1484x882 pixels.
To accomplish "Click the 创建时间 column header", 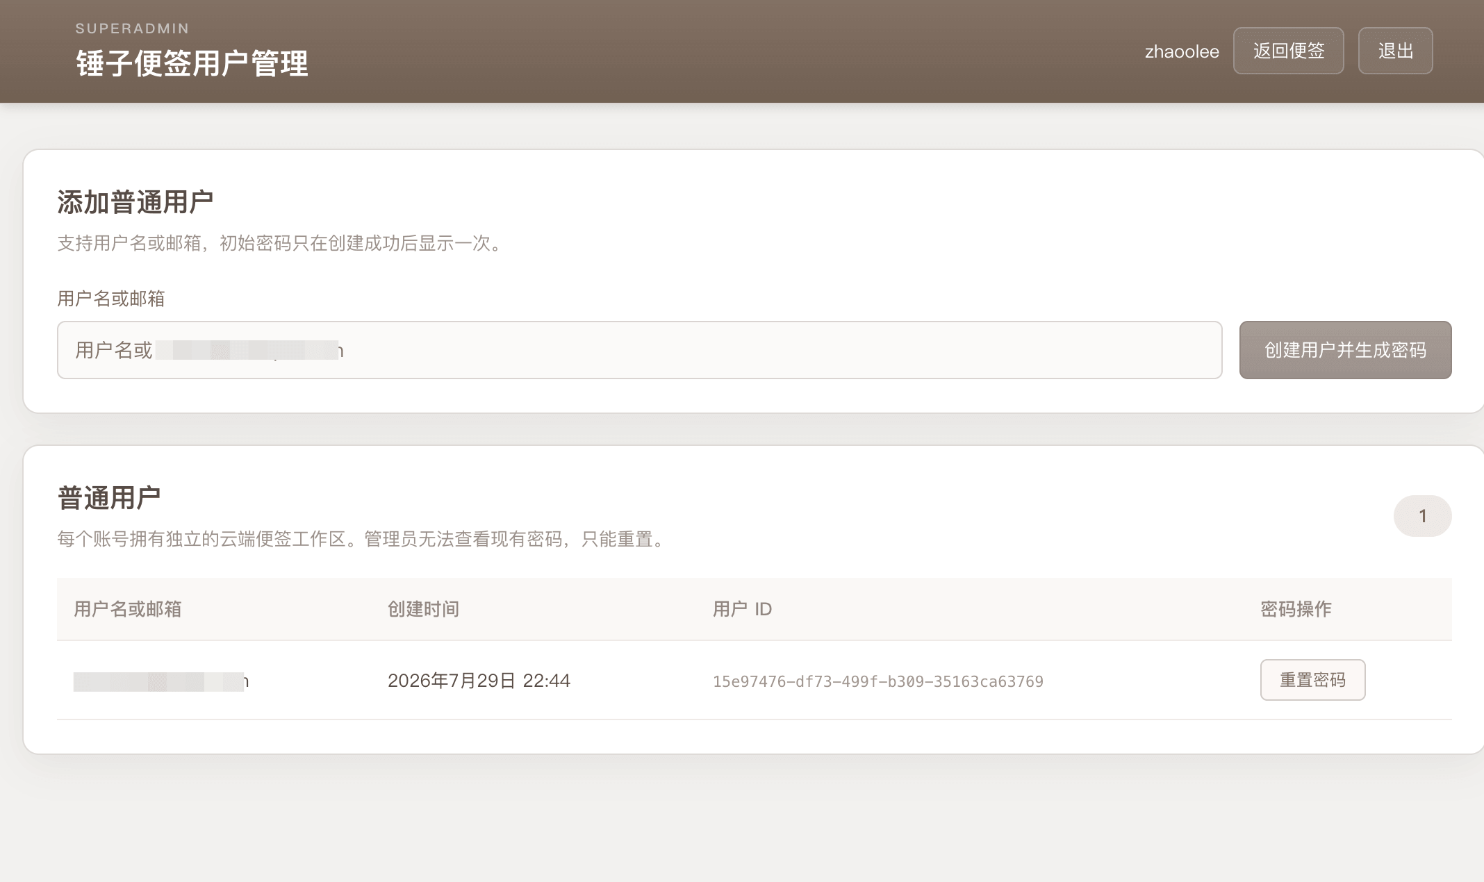I will tap(423, 609).
